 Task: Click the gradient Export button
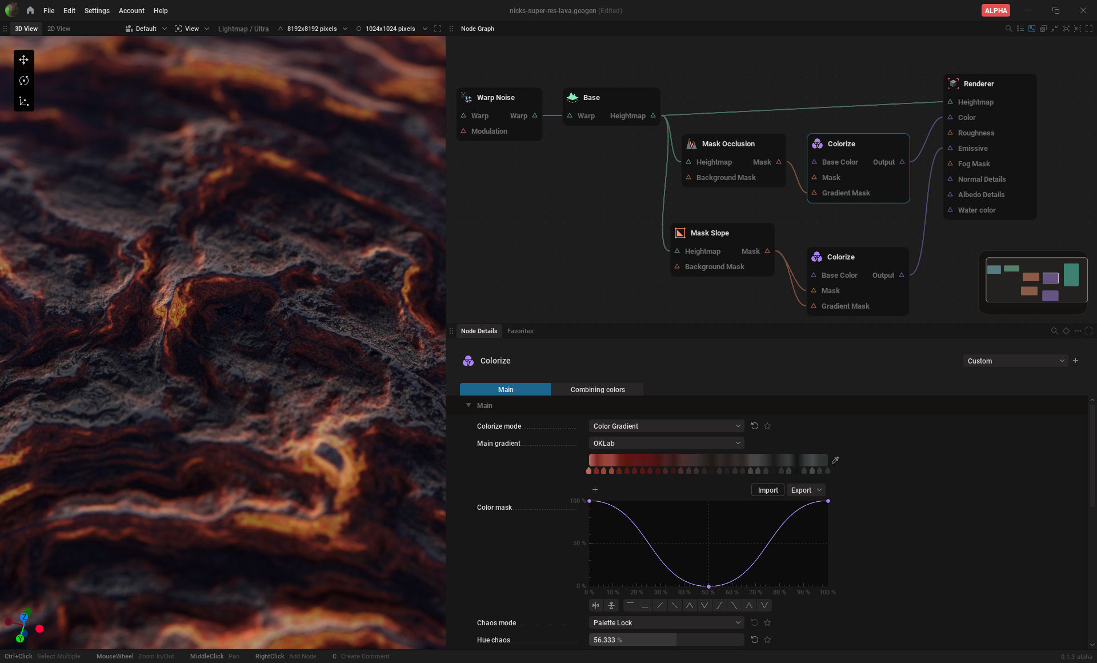point(801,490)
